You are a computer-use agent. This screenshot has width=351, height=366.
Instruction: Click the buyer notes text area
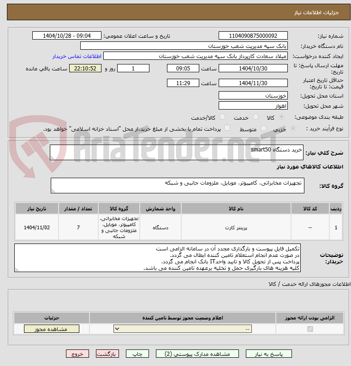pyautogui.click(x=157, y=258)
